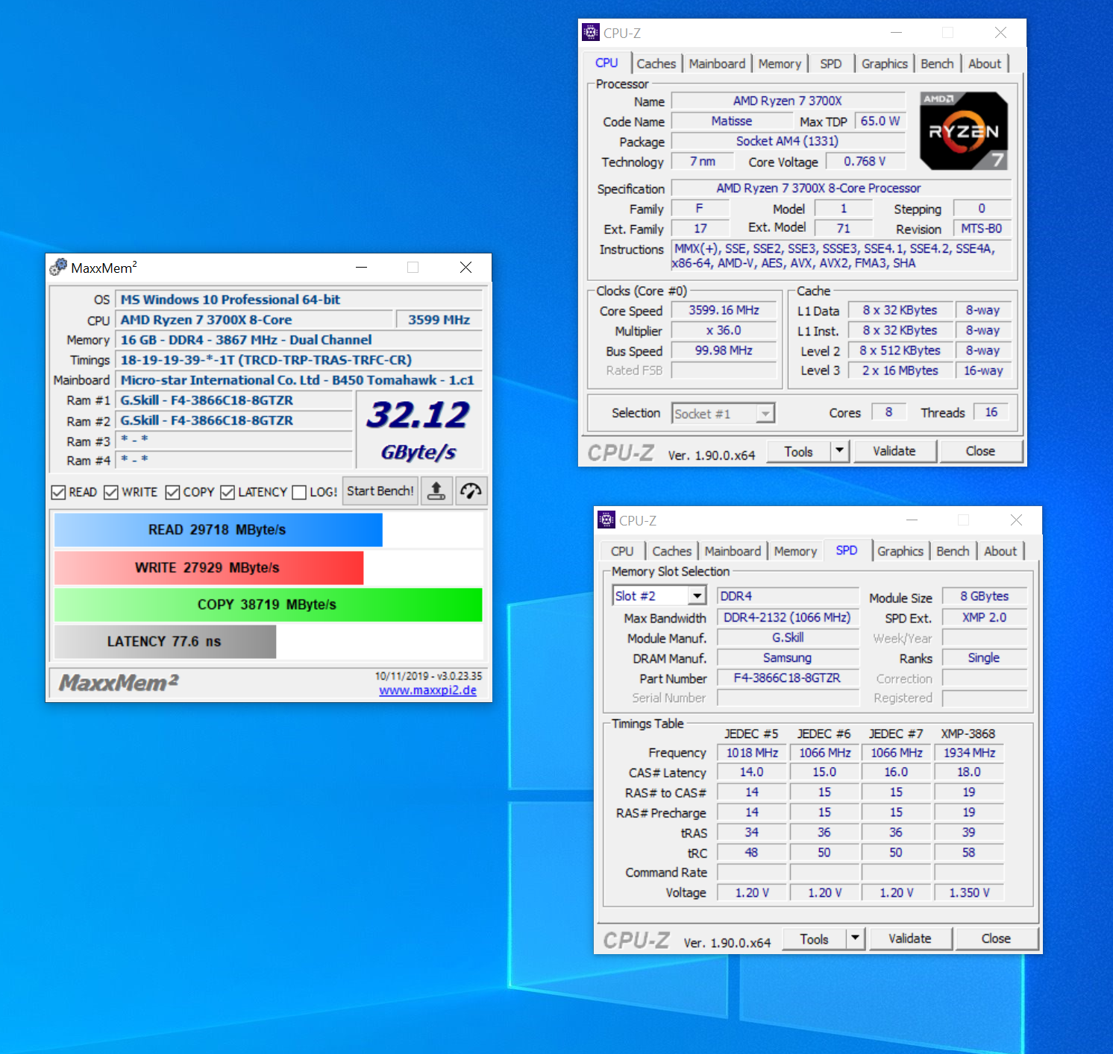Switch to Caches tab in CPU tab window

click(x=656, y=64)
